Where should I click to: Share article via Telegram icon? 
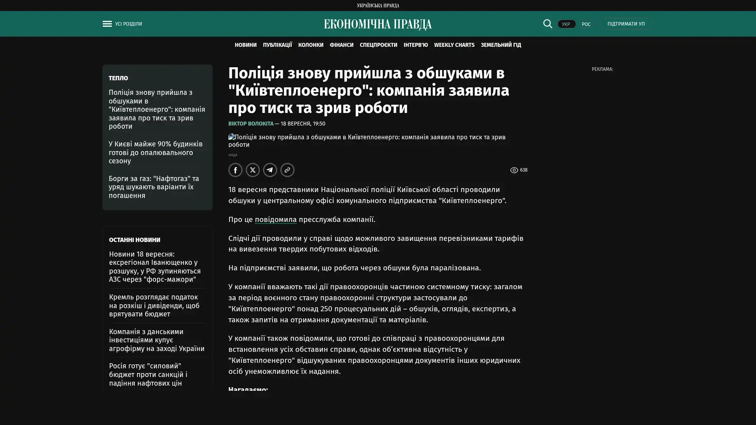click(x=270, y=170)
